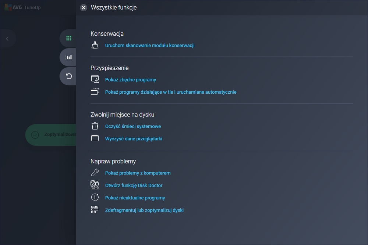
Task: Click the defragment disks blocks icon
Action: click(x=95, y=210)
